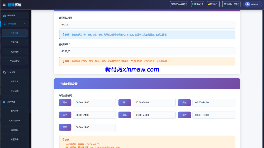Screen dimensions: 264x148
Task: Open 我的团队 menu item
Action: click(x=14, y=130)
